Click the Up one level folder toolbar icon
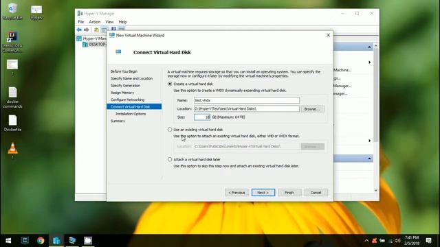 (x=96, y=30)
